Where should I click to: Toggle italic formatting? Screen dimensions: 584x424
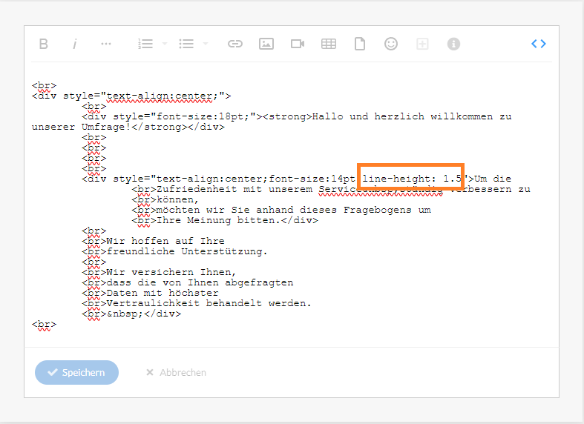click(75, 44)
